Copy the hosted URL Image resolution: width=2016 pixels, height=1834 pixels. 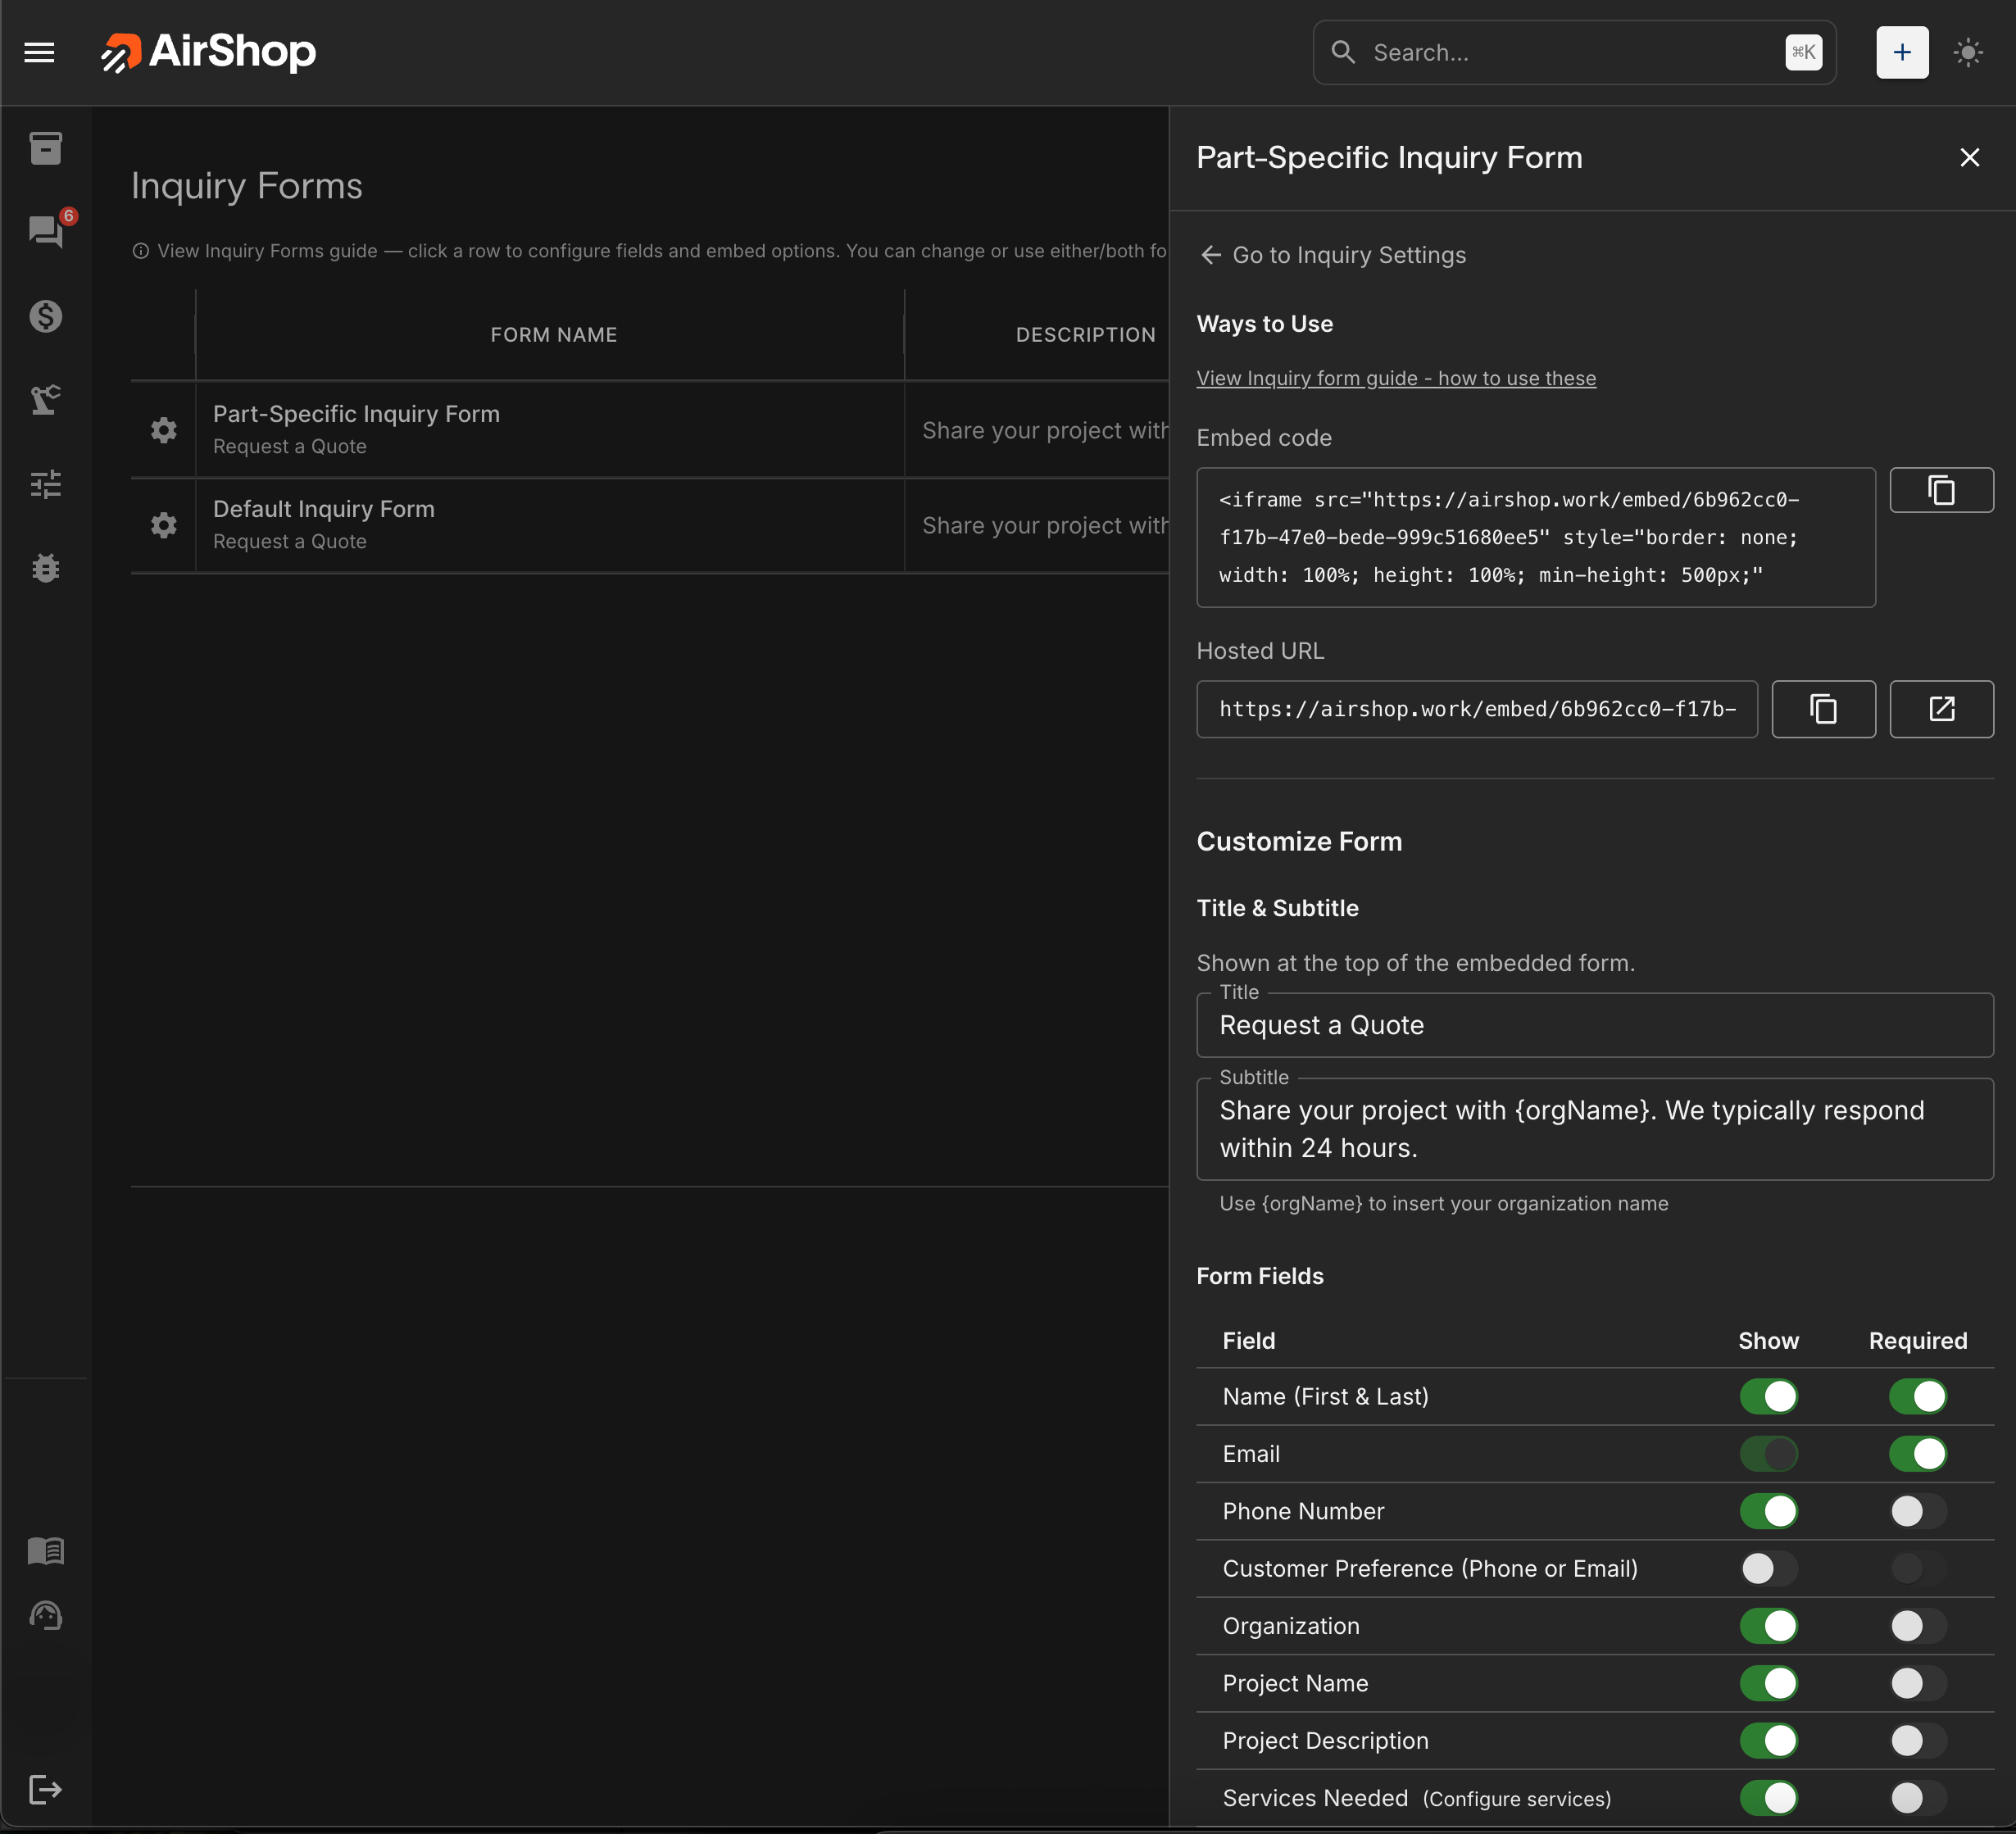(x=1822, y=709)
